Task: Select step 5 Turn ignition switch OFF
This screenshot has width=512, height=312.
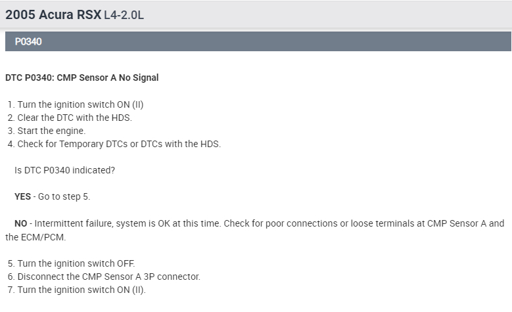Action: [76, 263]
